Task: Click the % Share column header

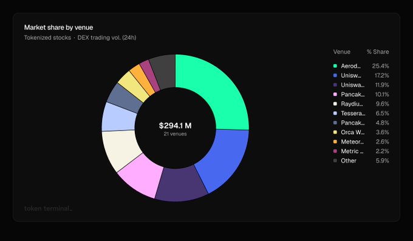Action: 378,52
